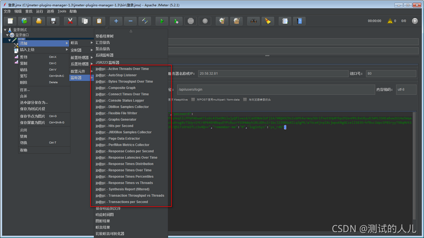The height and width of the screenshot is (238, 424).
Task: Expand the 断言 submenu
Action: tap(81, 43)
